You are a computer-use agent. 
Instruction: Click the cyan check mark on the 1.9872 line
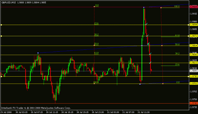click(147, 35)
